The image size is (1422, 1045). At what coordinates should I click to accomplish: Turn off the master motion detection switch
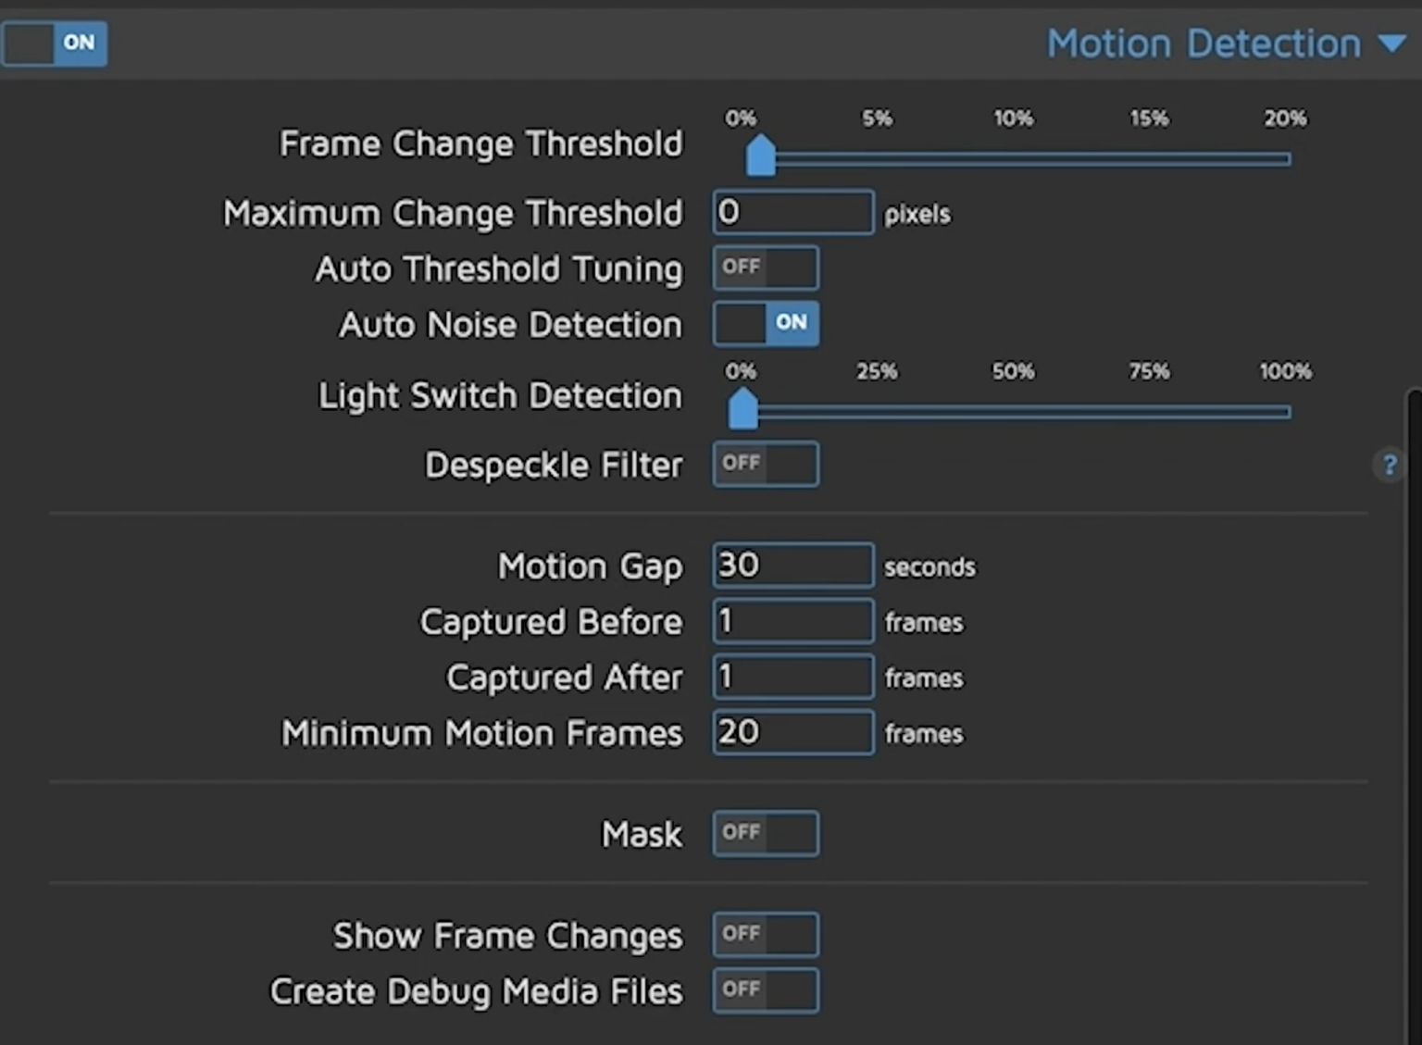[x=55, y=43]
